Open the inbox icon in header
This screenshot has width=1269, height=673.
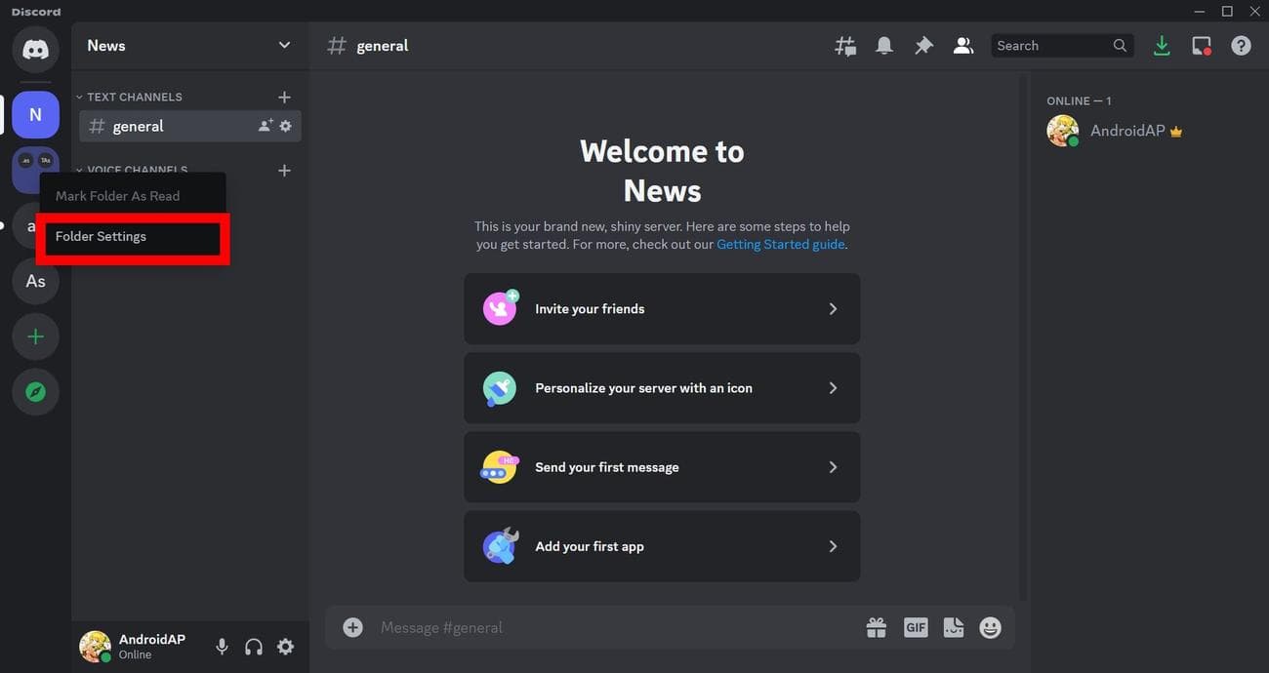click(x=1201, y=46)
